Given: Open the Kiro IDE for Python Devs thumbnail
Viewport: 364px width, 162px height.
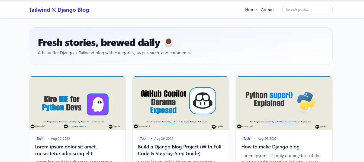Looking at the screenshot, I should tap(77, 103).
